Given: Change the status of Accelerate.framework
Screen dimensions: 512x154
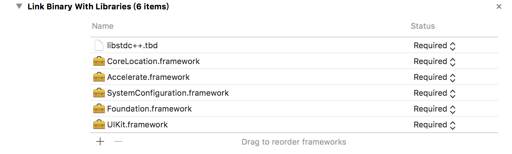Looking at the screenshot, I should (435, 77).
